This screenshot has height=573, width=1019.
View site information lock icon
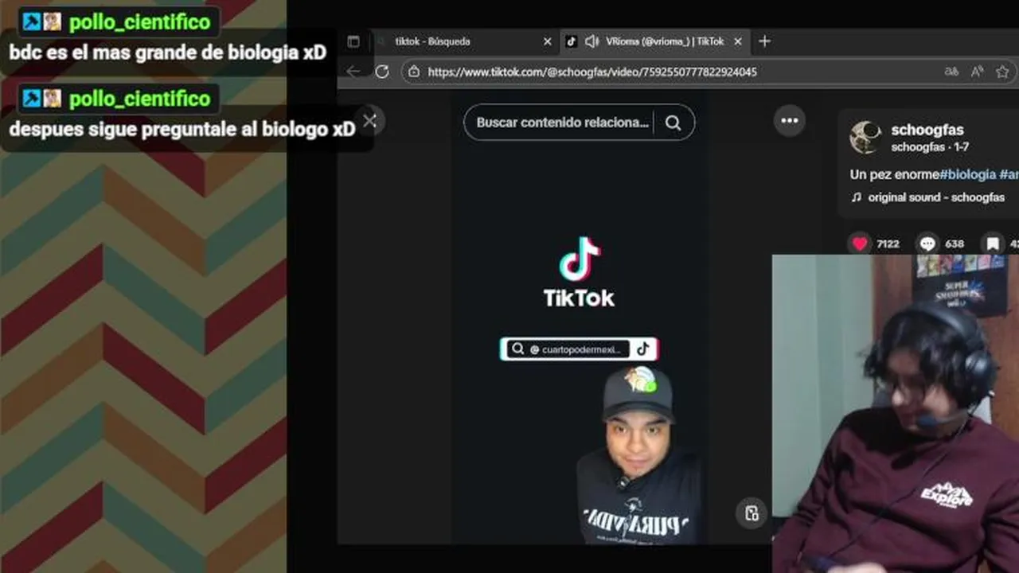coord(413,72)
